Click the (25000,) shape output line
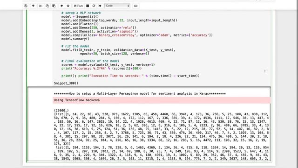 coord(61,111)
